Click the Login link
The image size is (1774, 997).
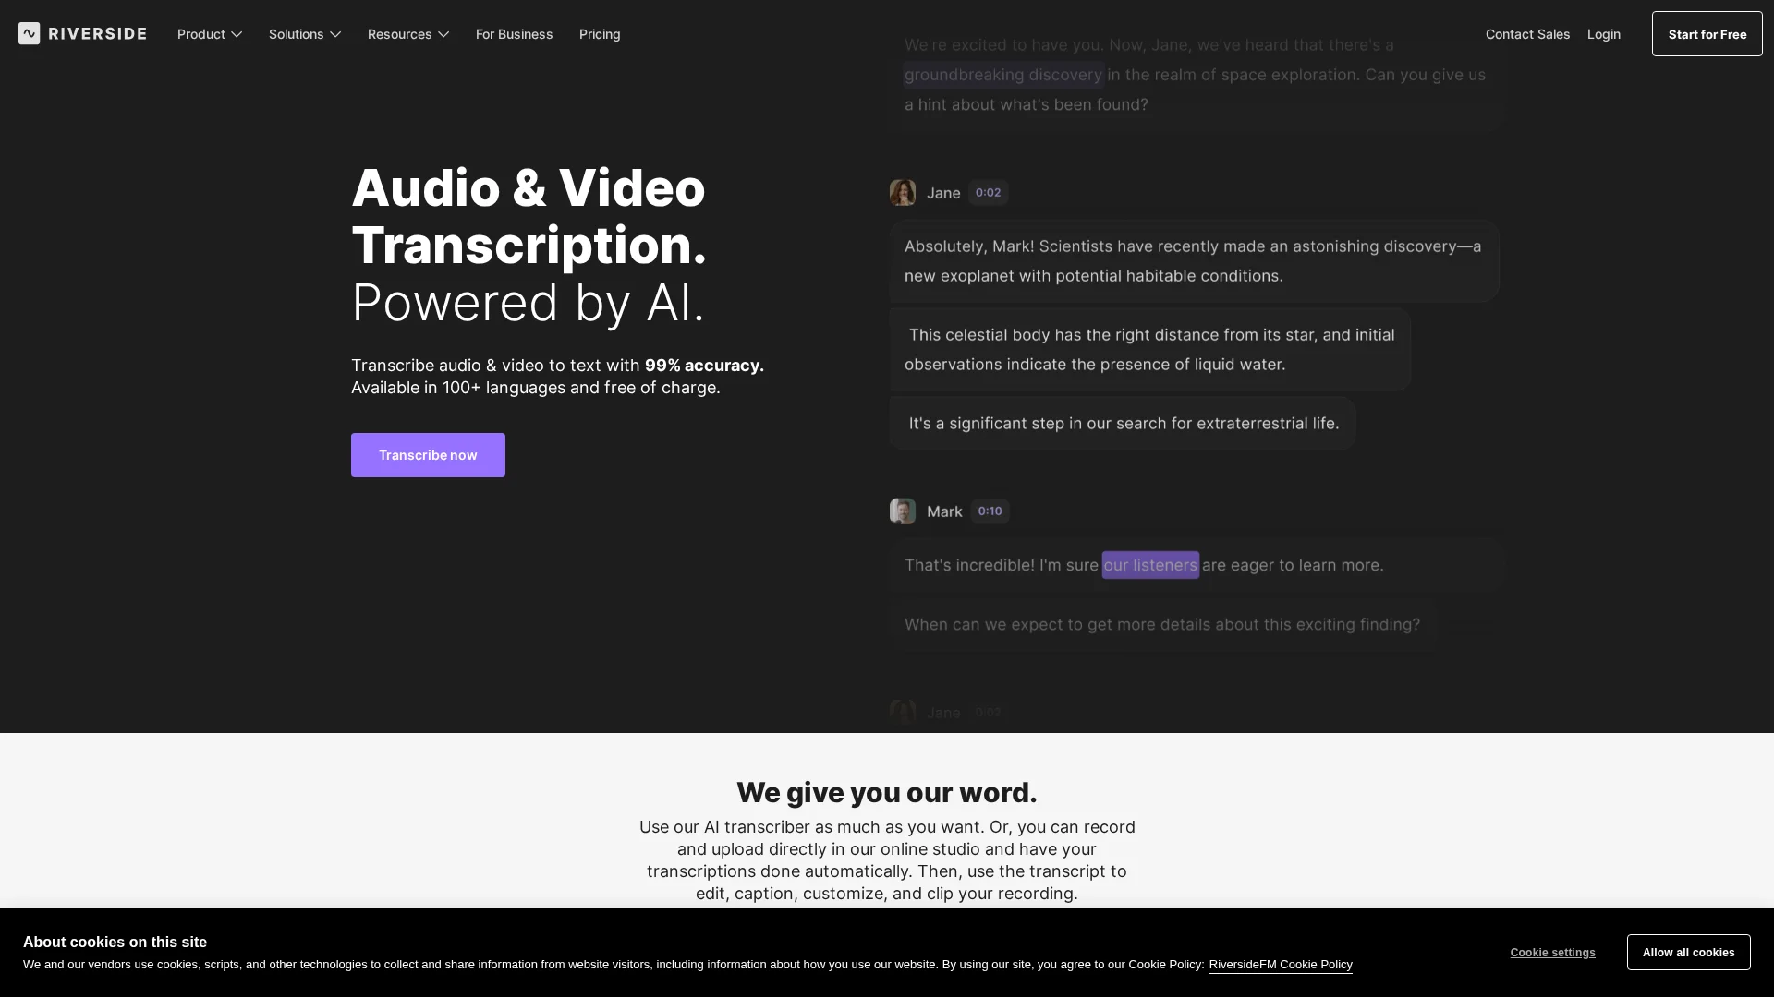click(1603, 34)
